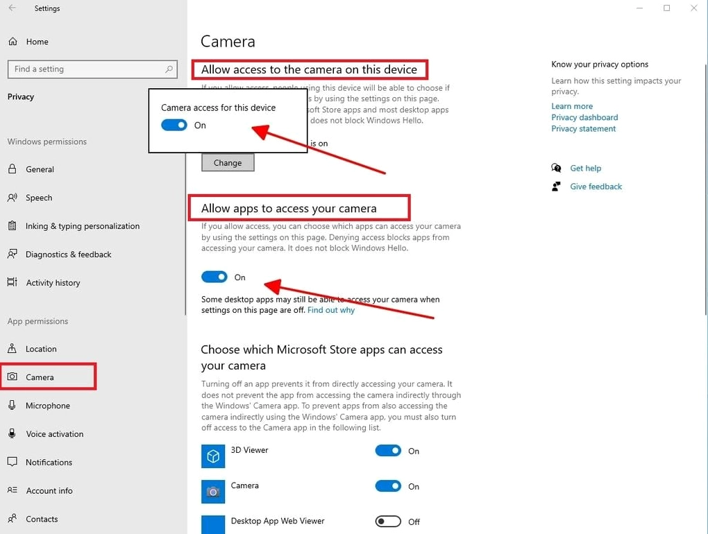Disable camera access for 3D Viewer
The width and height of the screenshot is (708, 534).
388,451
